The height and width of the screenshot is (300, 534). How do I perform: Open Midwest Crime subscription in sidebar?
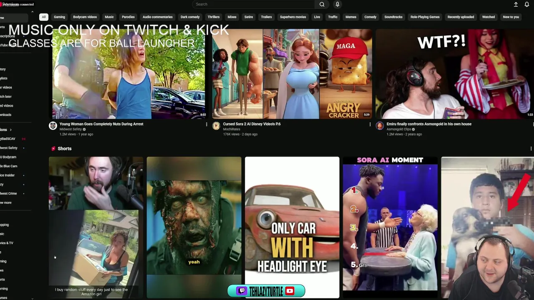pyautogui.click(x=8, y=194)
